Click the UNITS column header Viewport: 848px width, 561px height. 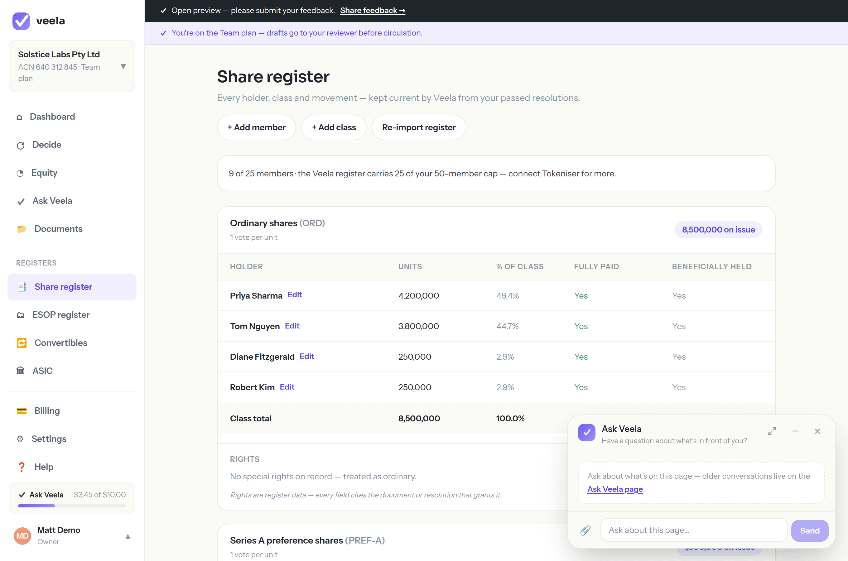coord(410,266)
